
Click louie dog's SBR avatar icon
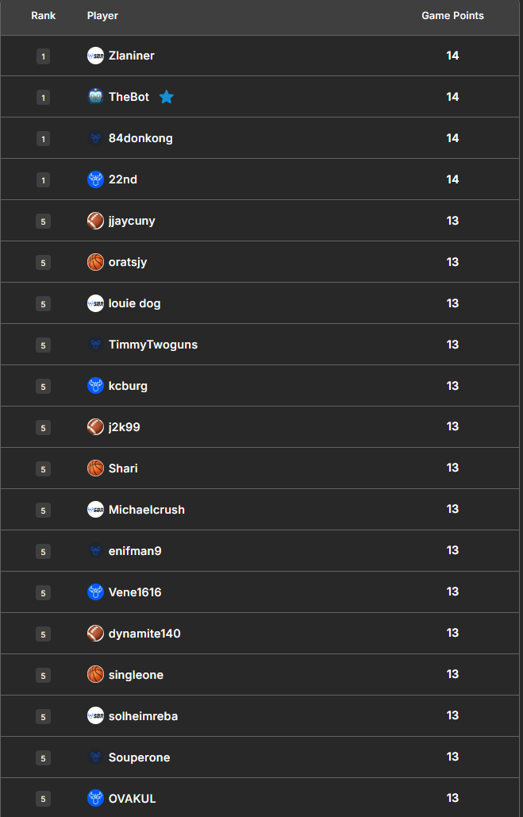tap(95, 303)
